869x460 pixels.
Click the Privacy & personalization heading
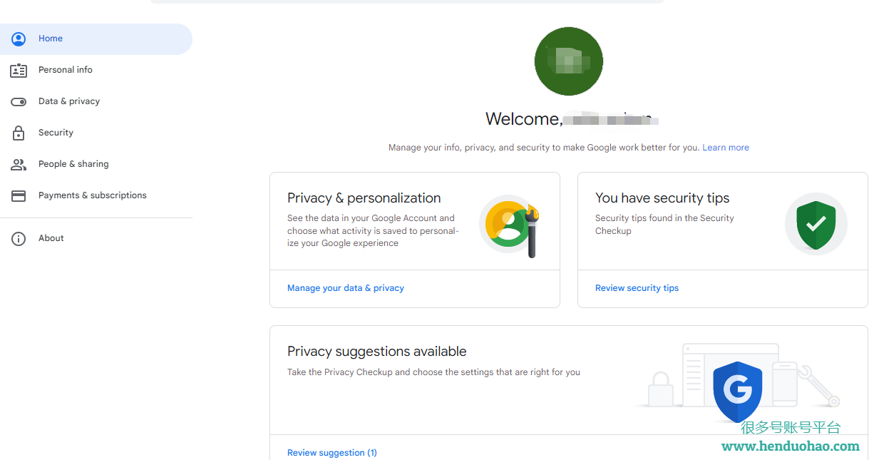[x=364, y=198]
